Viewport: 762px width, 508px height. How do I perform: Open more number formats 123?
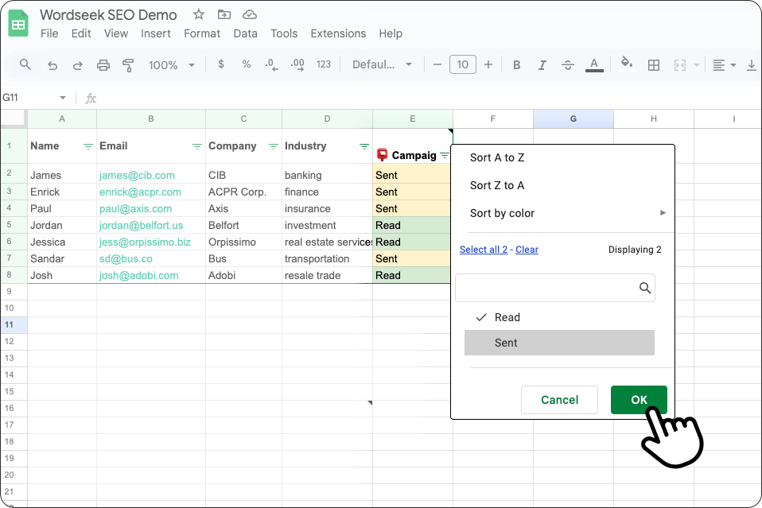[x=324, y=64]
